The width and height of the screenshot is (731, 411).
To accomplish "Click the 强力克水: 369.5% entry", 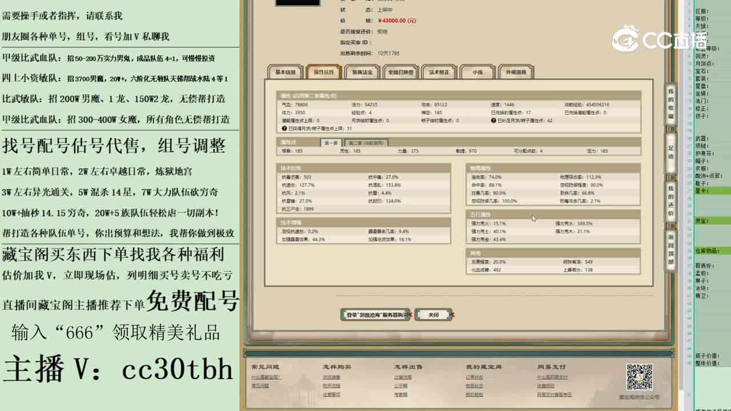I will pos(574,224).
